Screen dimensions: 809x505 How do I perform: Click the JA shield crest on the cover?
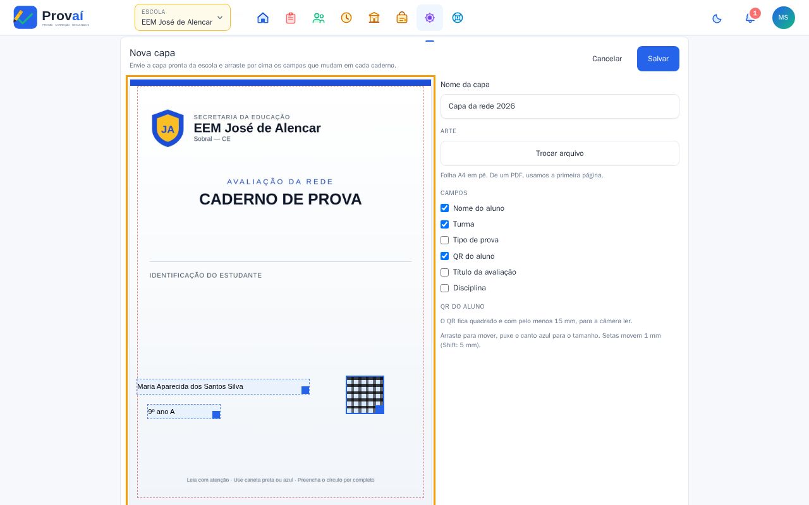(x=167, y=128)
